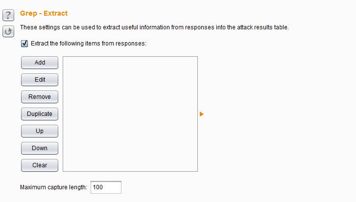Expand the orange arrow beside the list
The image size is (356, 202).
pyautogui.click(x=202, y=114)
